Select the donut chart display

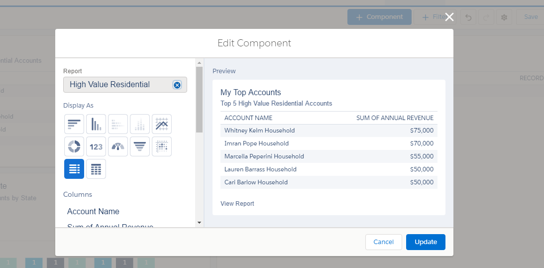click(x=74, y=146)
